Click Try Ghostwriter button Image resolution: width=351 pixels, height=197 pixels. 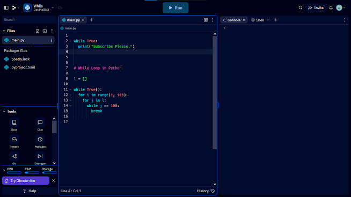[26, 181]
